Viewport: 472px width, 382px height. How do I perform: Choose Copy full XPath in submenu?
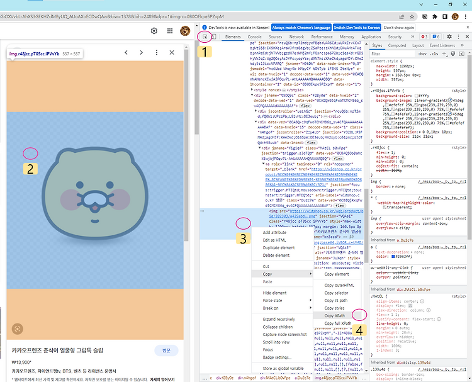337,323
